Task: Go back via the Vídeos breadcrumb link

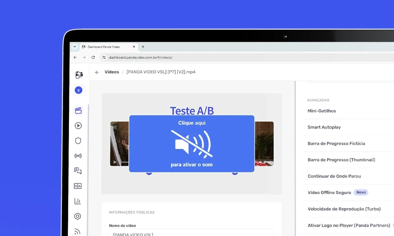Action: 112,72
